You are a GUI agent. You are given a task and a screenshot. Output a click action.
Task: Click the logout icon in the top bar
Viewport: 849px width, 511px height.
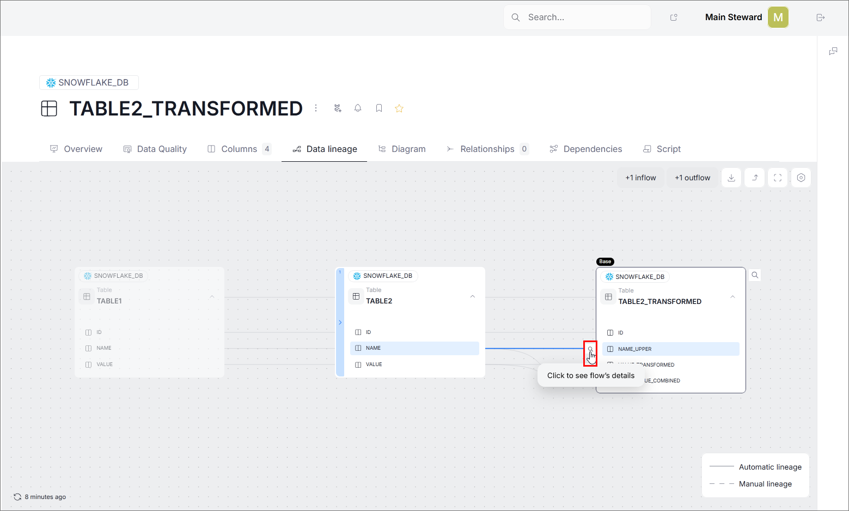[x=820, y=17]
